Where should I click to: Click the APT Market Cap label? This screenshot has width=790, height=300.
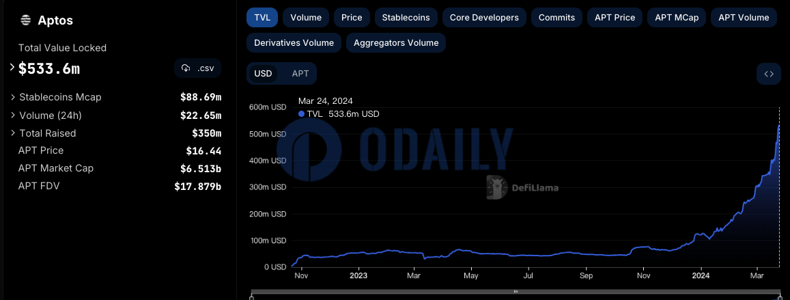tap(56, 168)
